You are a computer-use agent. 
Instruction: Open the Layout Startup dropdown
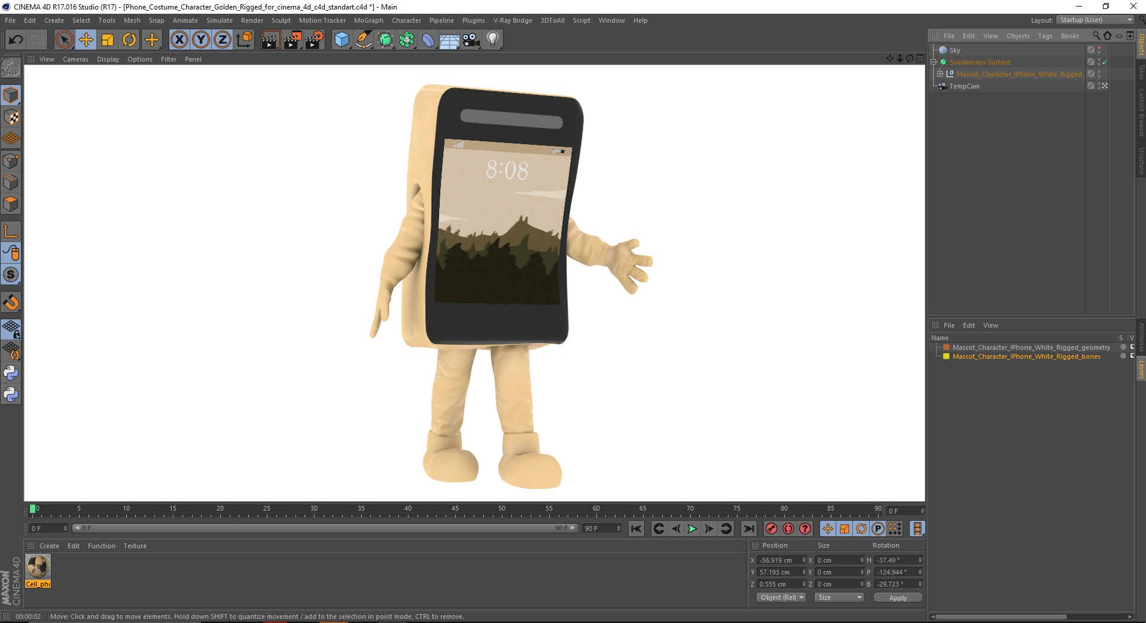(1095, 20)
